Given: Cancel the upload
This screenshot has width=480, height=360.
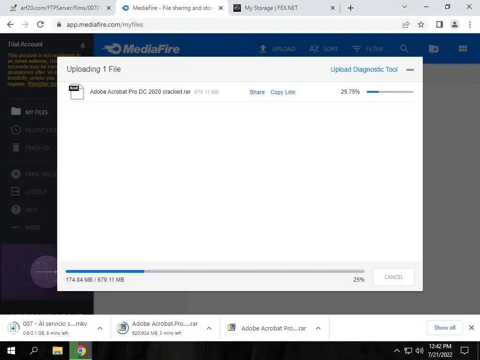Looking at the screenshot, I should point(393,277).
